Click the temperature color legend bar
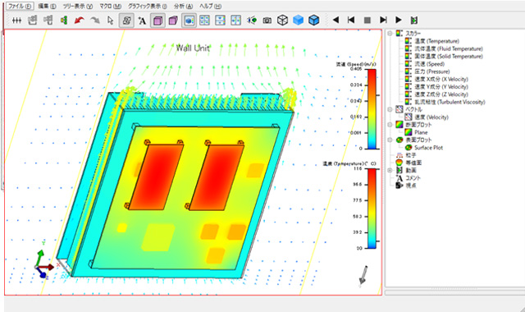This screenshot has width=525, height=312. point(372,208)
